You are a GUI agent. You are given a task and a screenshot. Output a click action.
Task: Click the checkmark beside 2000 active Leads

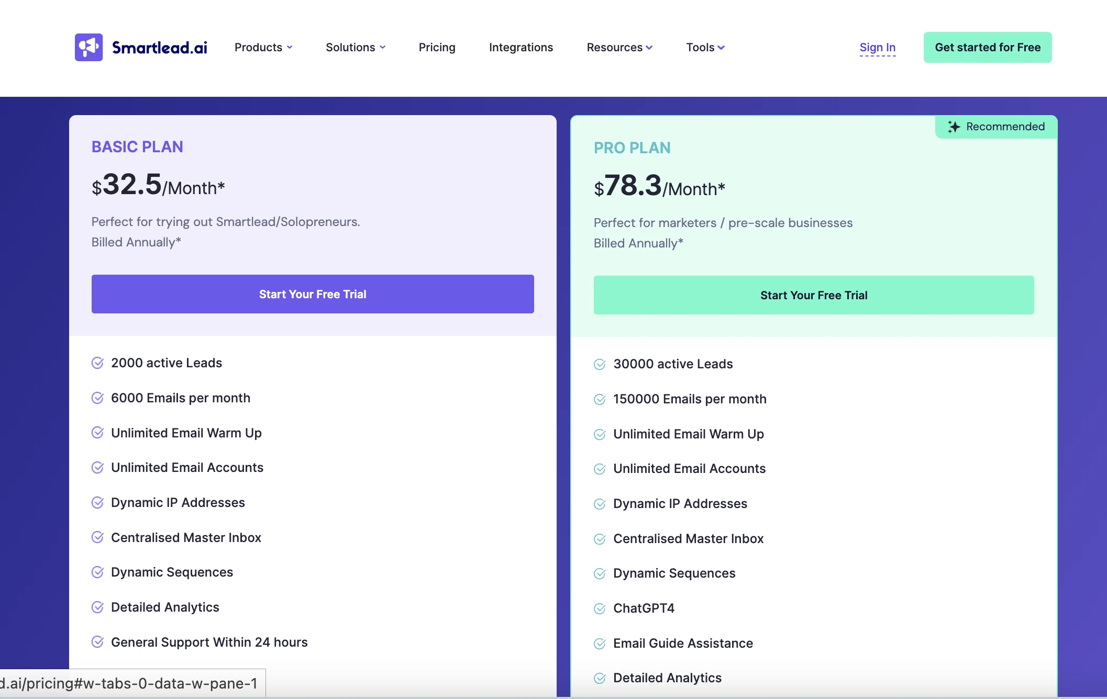click(x=97, y=363)
